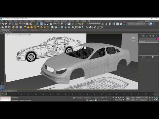
Task: Click the MAXScript mini listener pink box
Action: point(5,98)
